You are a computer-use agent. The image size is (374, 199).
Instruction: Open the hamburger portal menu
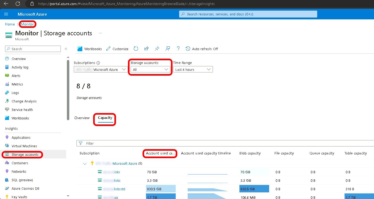coord(6,14)
